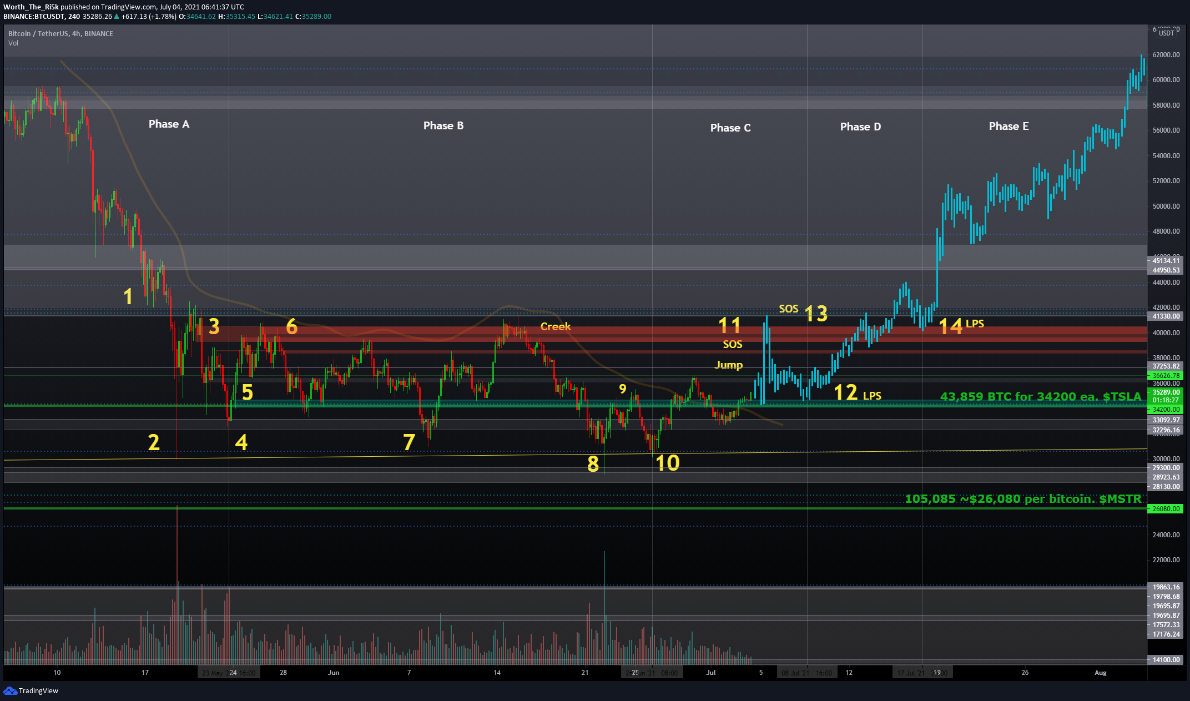Select the yellow number 5 annotation
1190x701 pixels.
click(247, 392)
